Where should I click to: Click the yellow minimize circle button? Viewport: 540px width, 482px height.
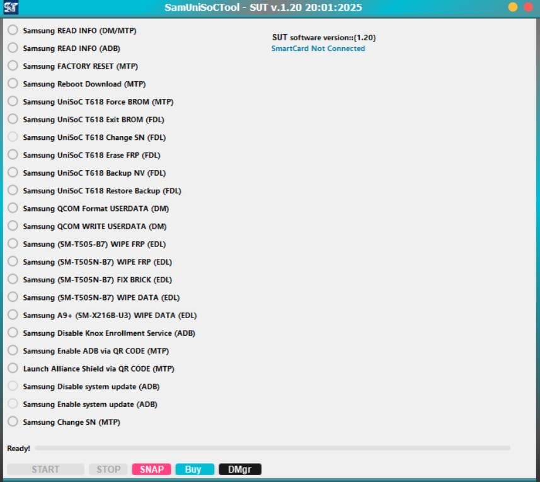coord(513,8)
